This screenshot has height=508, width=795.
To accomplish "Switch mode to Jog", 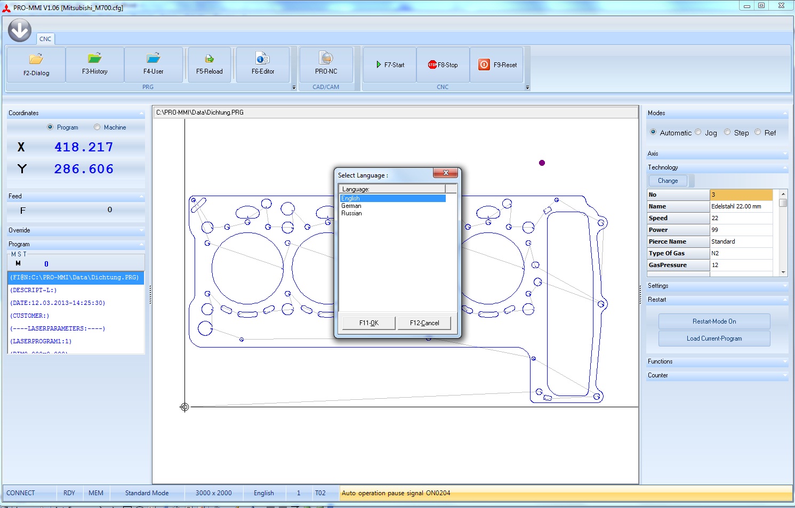I will click(698, 133).
